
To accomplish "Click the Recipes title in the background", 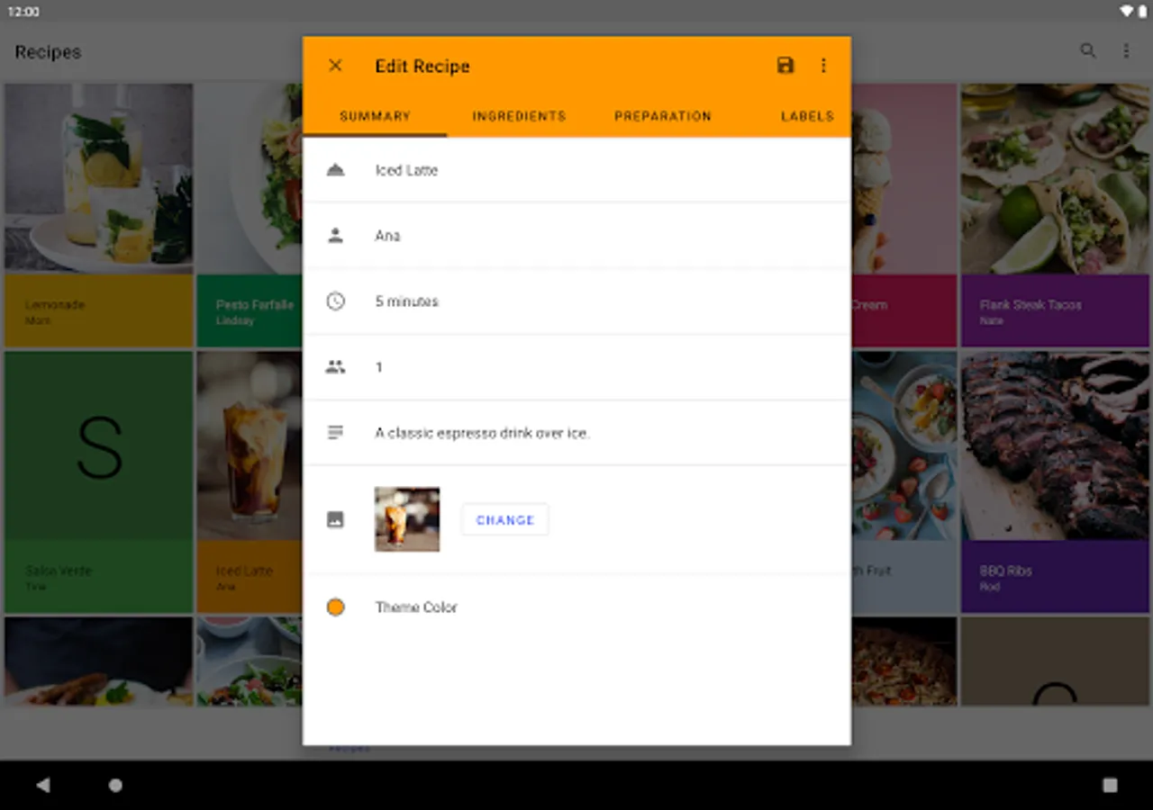I will tap(48, 52).
